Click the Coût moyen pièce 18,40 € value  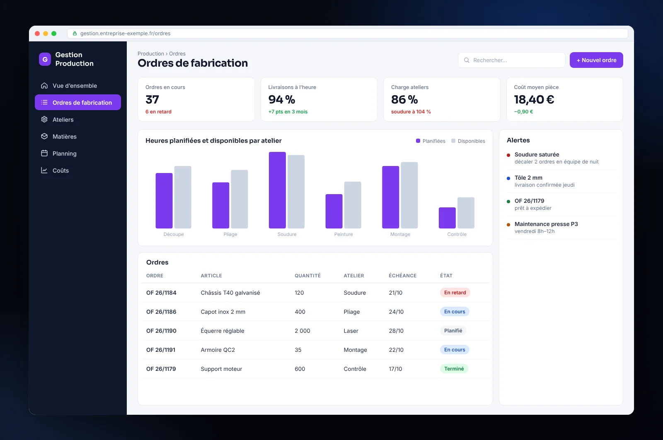point(534,100)
